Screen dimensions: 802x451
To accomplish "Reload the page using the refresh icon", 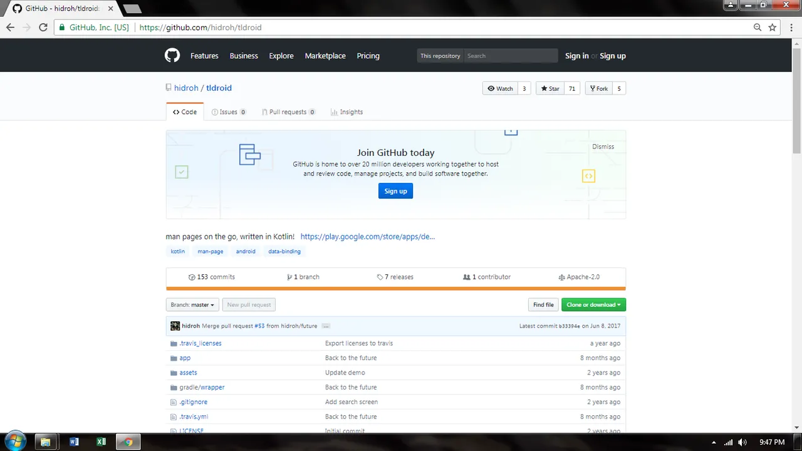I will tap(43, 28).
